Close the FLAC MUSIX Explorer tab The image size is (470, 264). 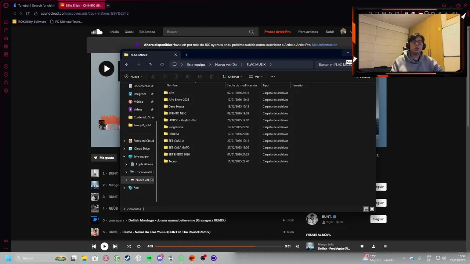tap(176, 55)
